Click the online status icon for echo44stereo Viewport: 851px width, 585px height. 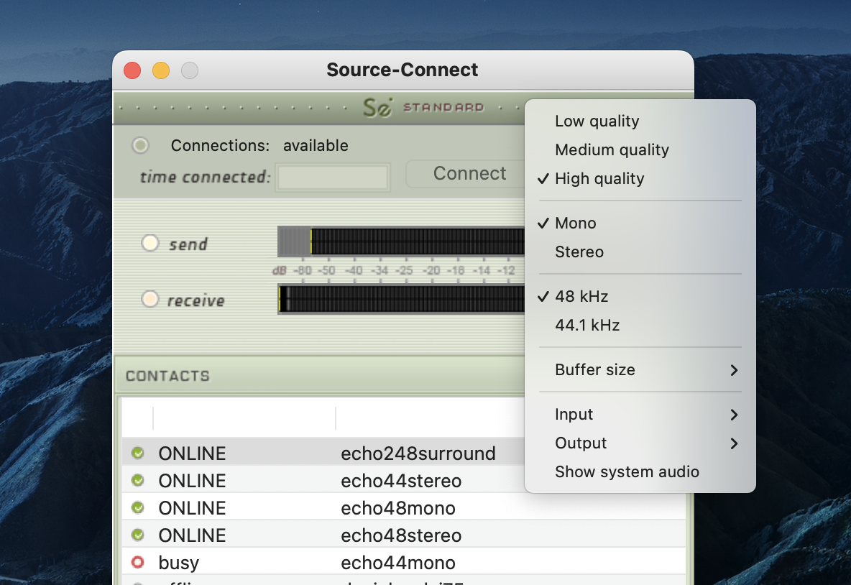coord(138,480)
